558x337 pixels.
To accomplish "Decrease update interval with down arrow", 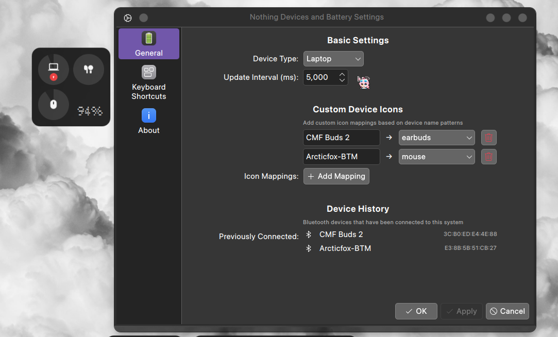I will pos(342,80).
